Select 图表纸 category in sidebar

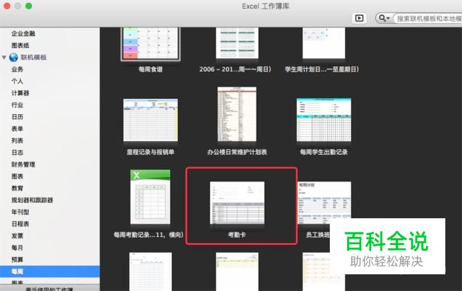pyautogui.click(x=20, y=45)
